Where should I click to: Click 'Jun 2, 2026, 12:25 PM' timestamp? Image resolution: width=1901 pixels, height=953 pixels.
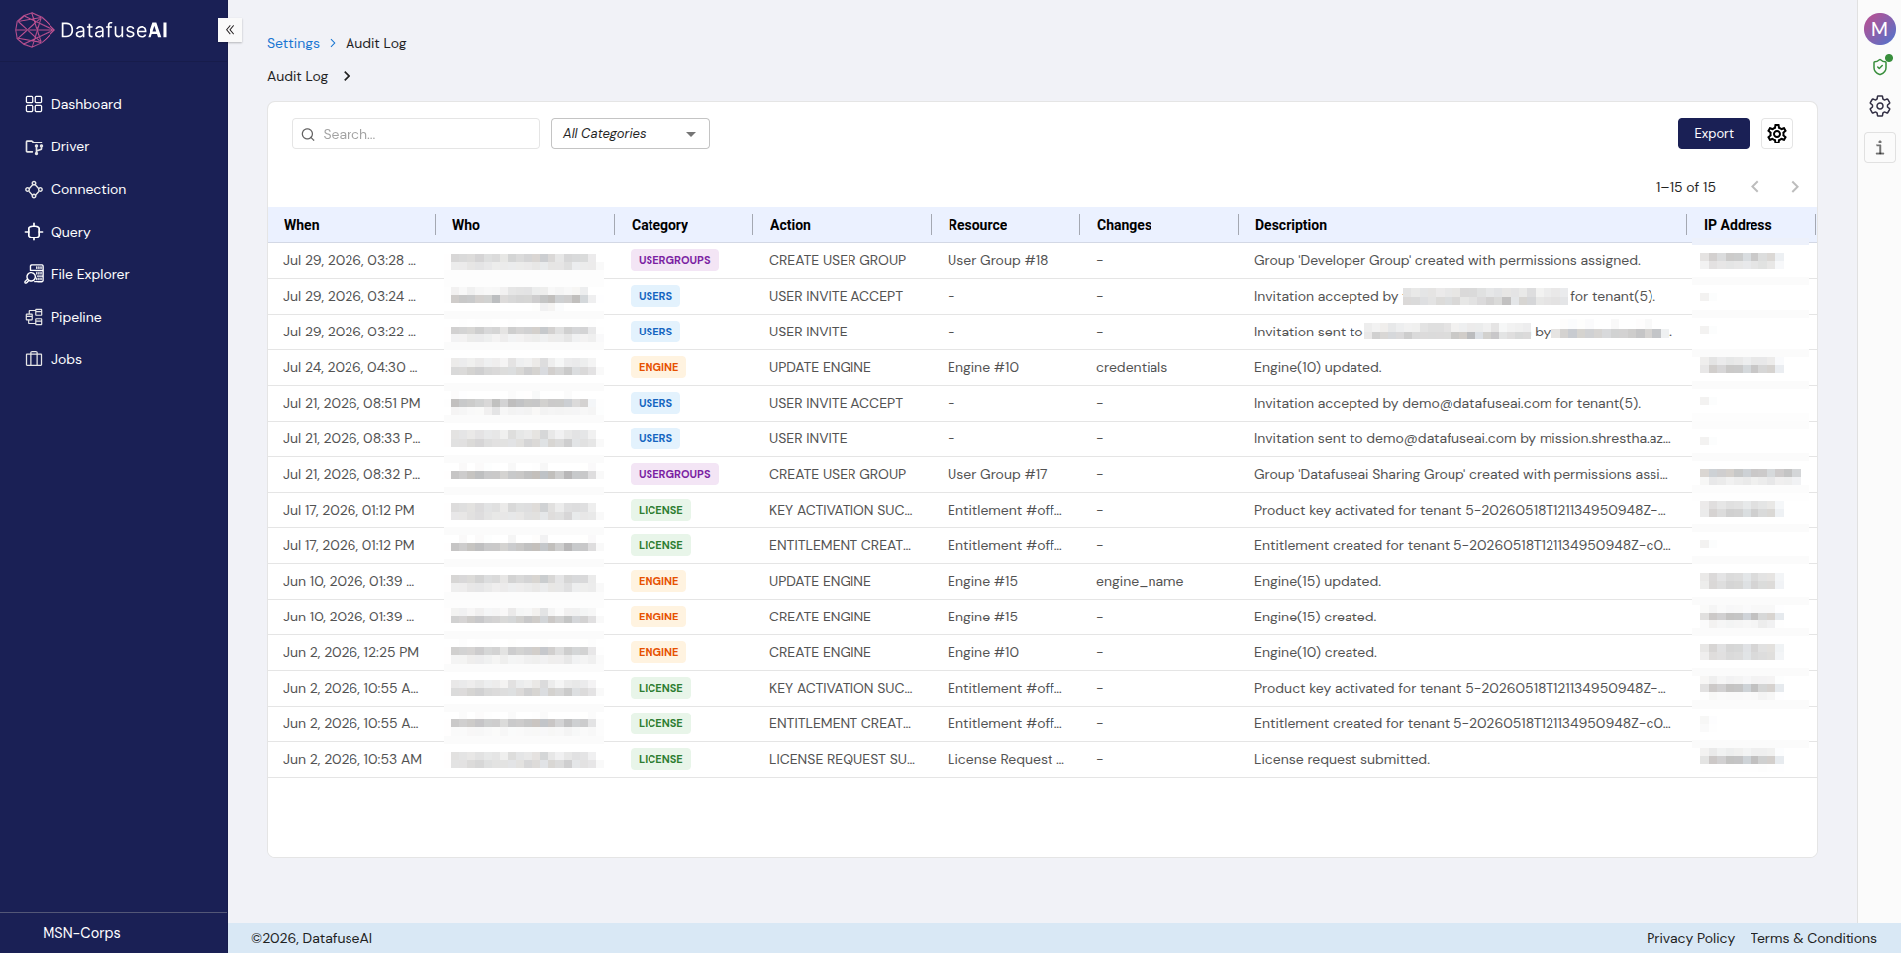350,652
